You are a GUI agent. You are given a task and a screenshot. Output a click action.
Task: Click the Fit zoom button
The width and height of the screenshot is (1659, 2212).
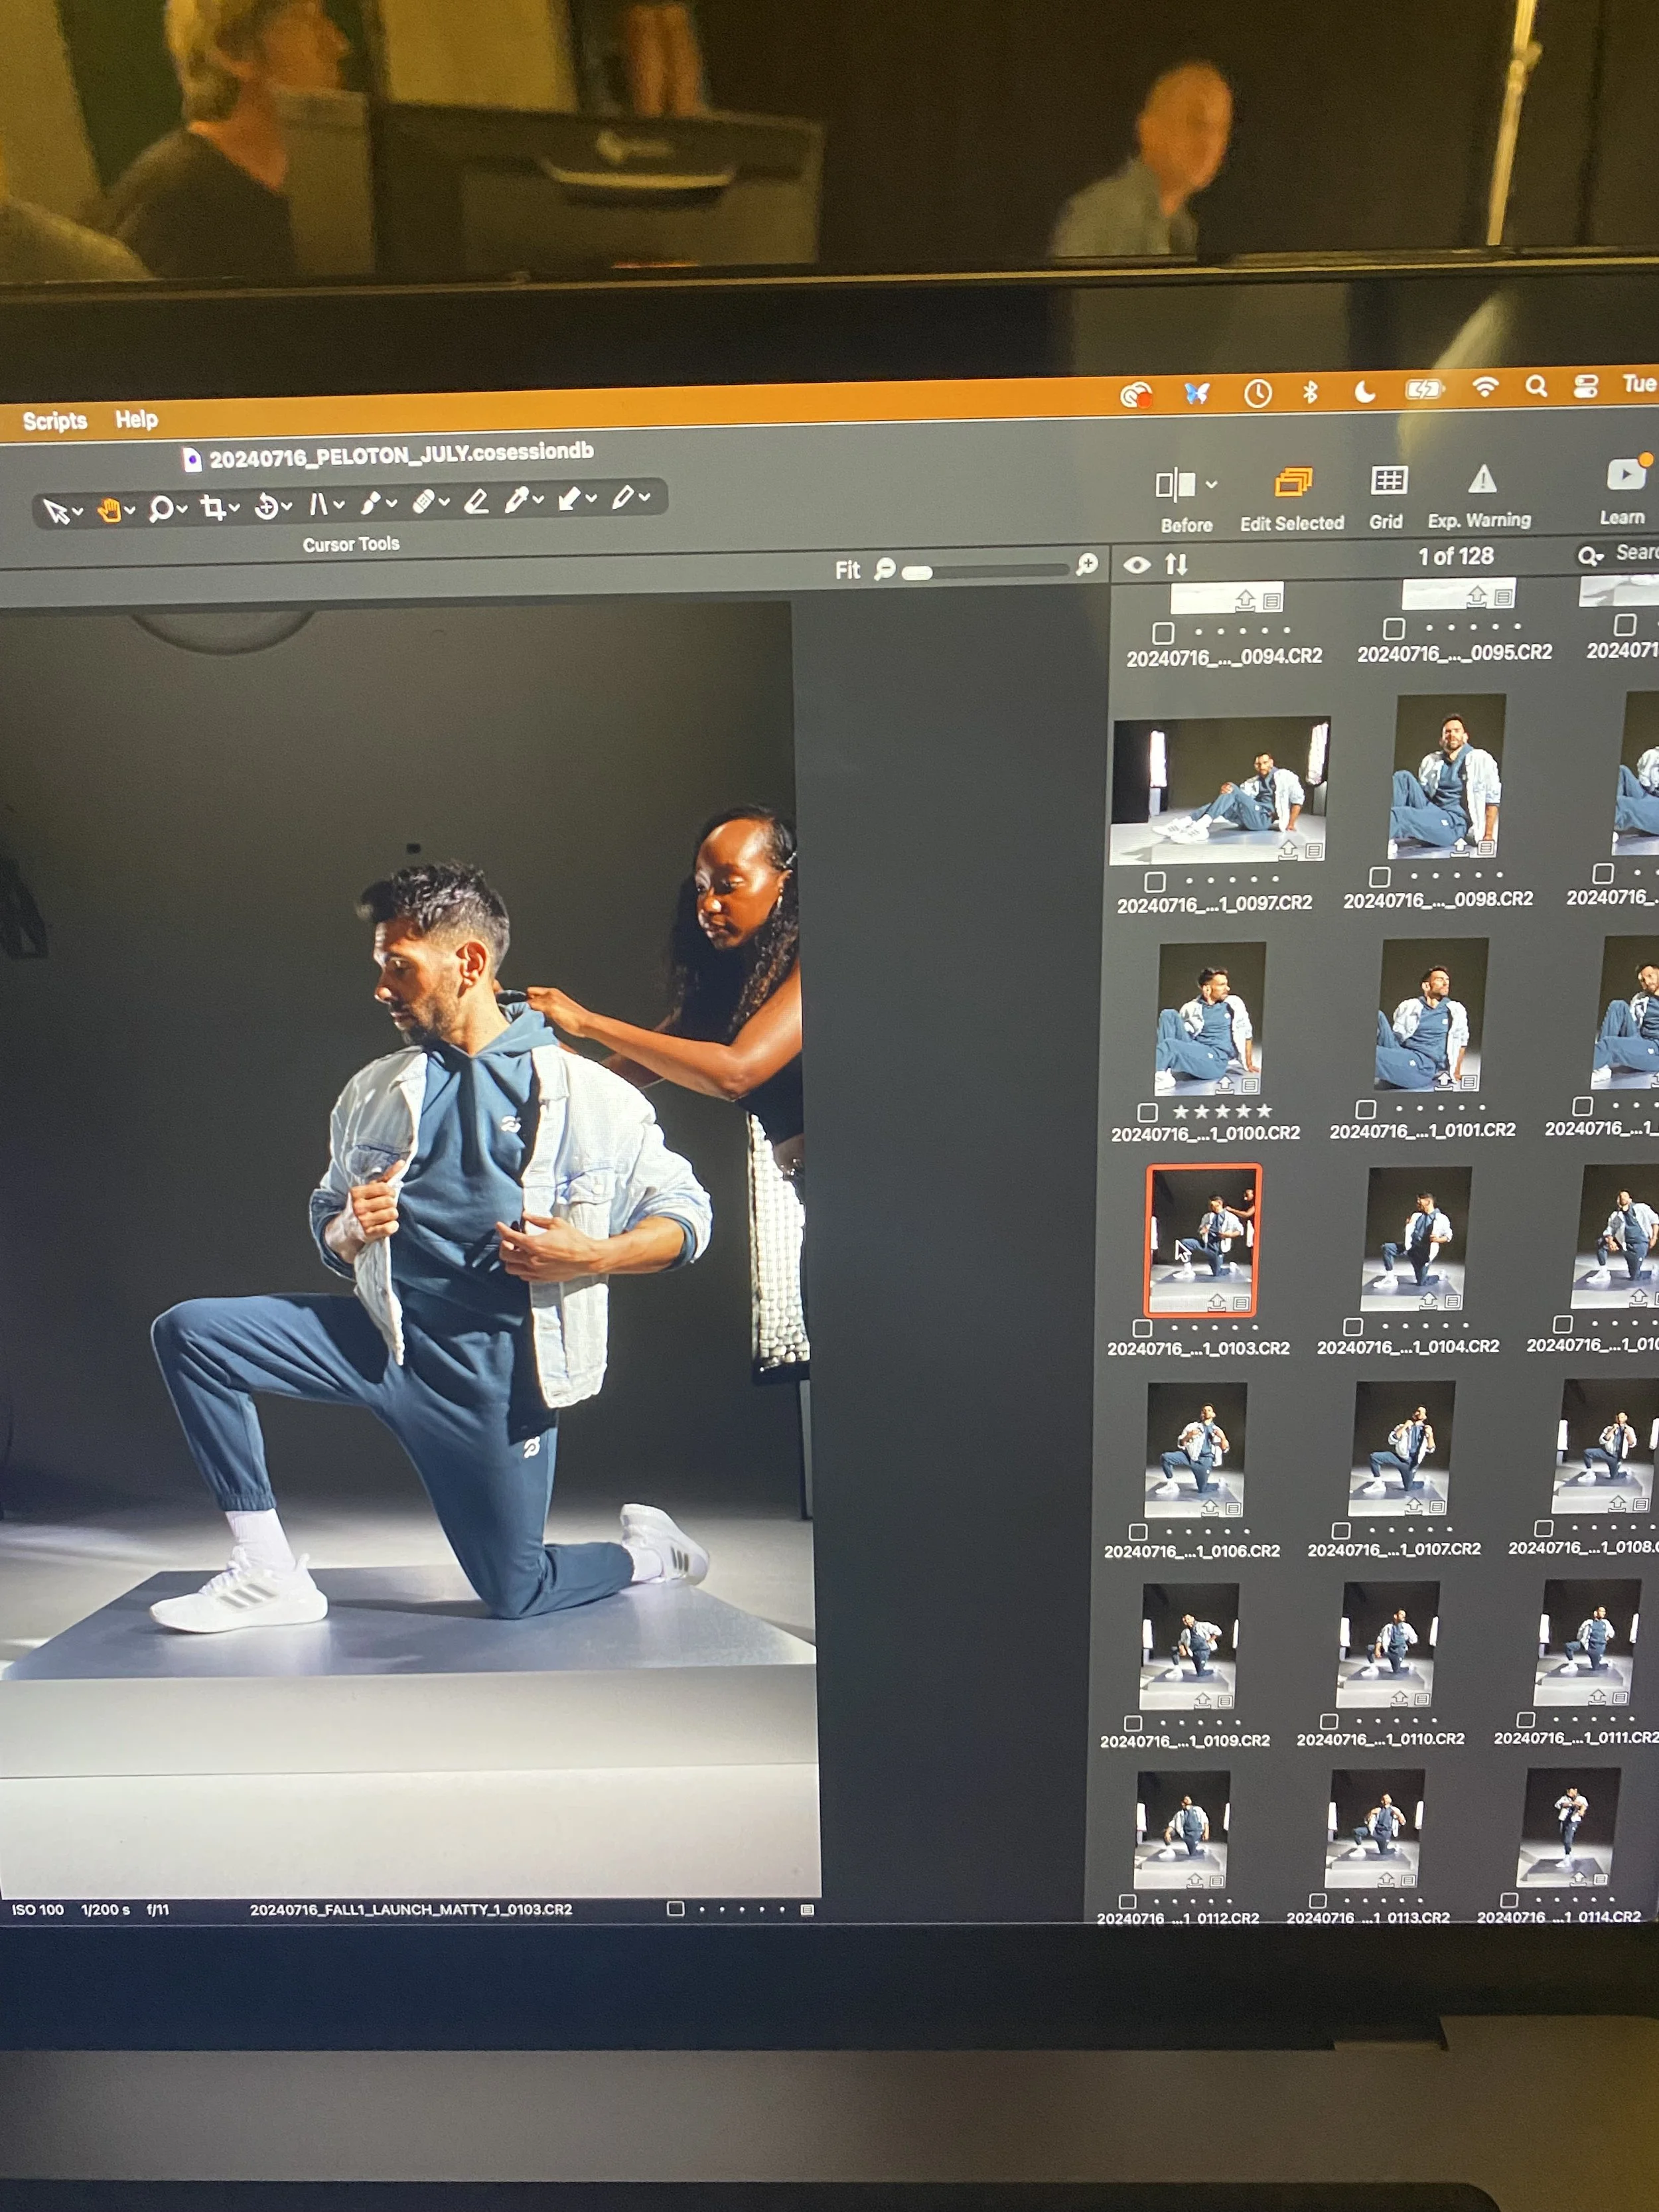pos(847,570)
